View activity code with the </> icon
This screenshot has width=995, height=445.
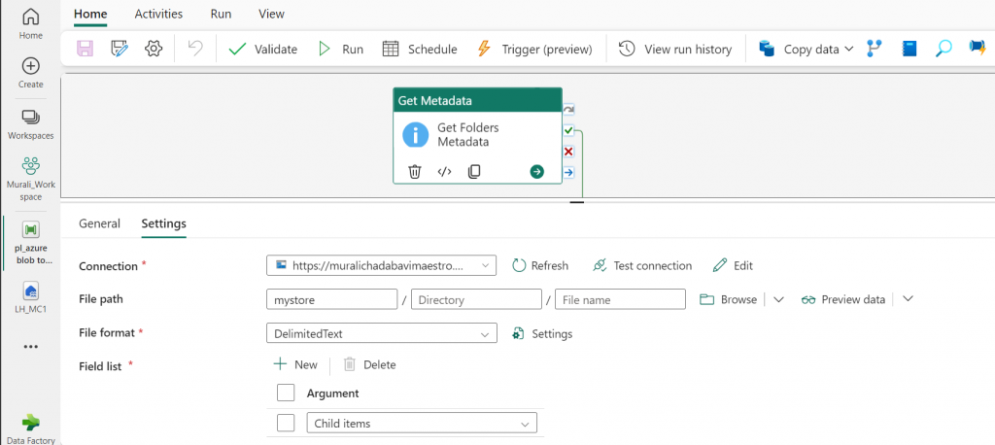click(x=444, y=172)
